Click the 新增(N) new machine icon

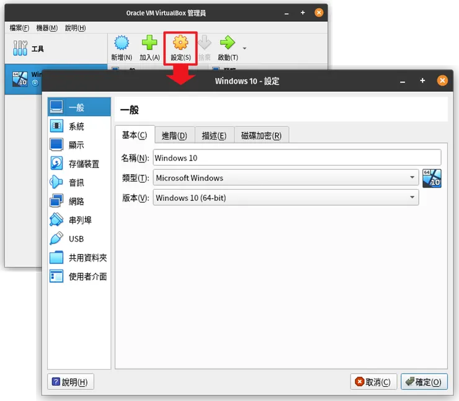coord(122,43)
